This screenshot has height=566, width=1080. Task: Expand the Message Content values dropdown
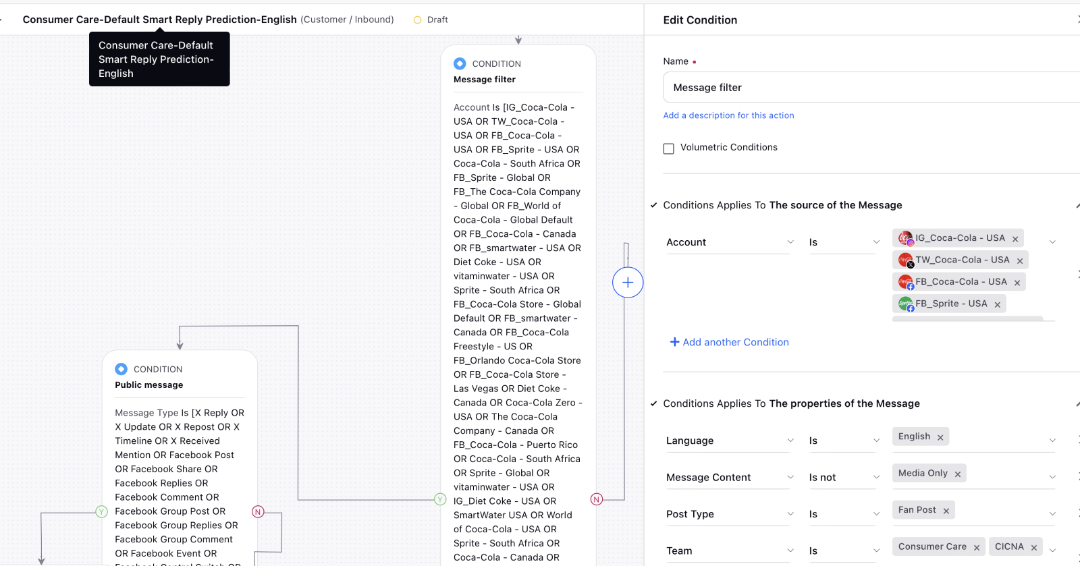pos(1052,477)
